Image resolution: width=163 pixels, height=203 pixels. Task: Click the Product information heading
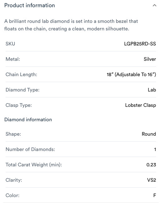coord(30,5)
